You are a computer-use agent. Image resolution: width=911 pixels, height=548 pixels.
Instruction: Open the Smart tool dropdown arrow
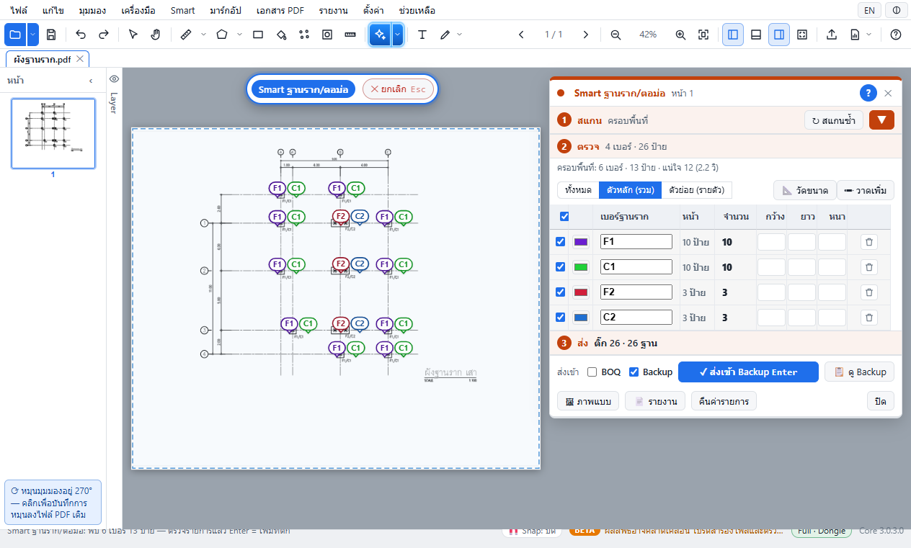(x=397, y=35)
